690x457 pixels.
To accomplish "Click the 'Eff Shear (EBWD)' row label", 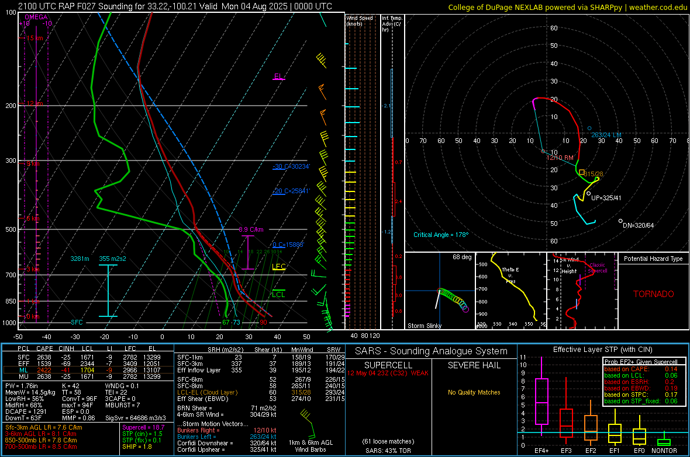I will click(202, 399).
